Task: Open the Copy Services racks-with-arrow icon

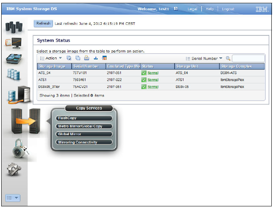Action: [26, 121]
